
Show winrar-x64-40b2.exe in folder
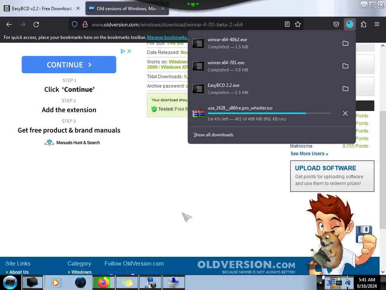coord(345,43)
